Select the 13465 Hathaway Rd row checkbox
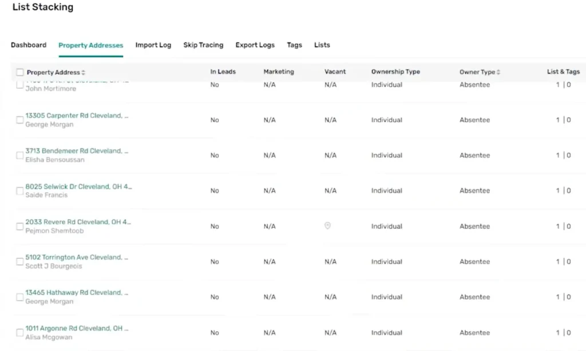Screen dimensions: 586x351 [x=20, y=297]
